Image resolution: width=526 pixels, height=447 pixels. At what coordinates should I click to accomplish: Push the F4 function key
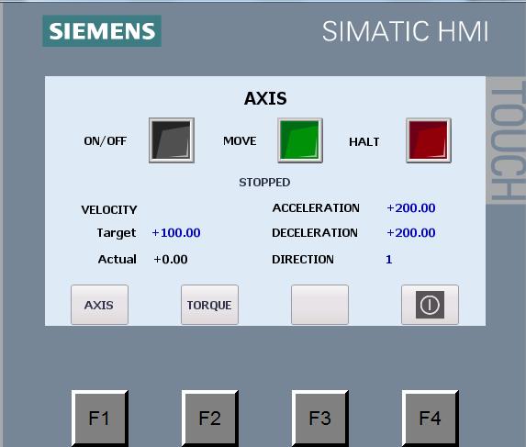pos(430,419)
